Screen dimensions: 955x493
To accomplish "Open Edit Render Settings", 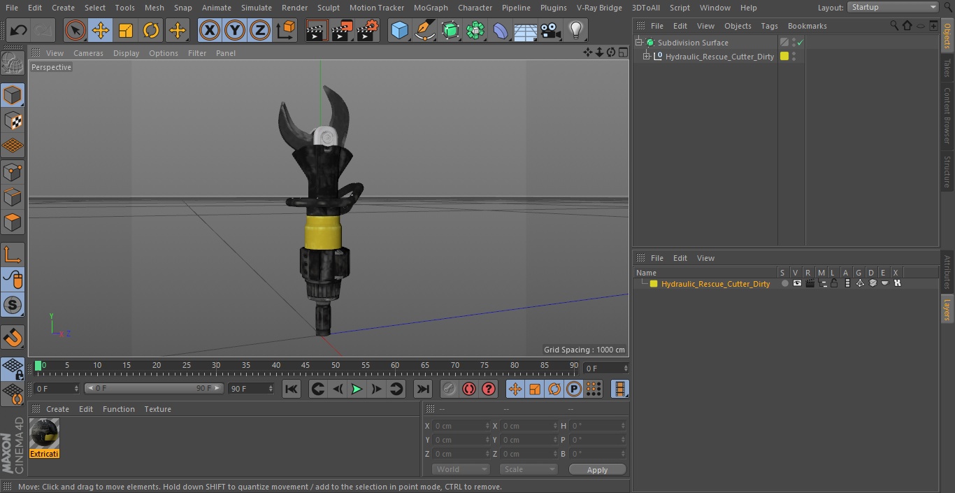I will click(x=368, y=30).
